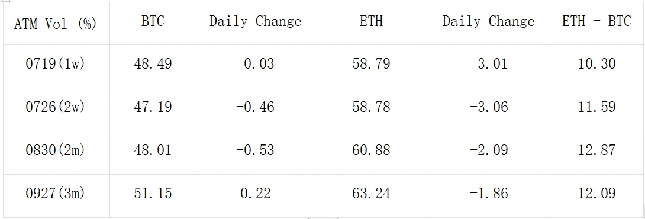Screen dimensions: 645x219
Task: Click the ETH - BTC header cell
Action: click(596, 24)
